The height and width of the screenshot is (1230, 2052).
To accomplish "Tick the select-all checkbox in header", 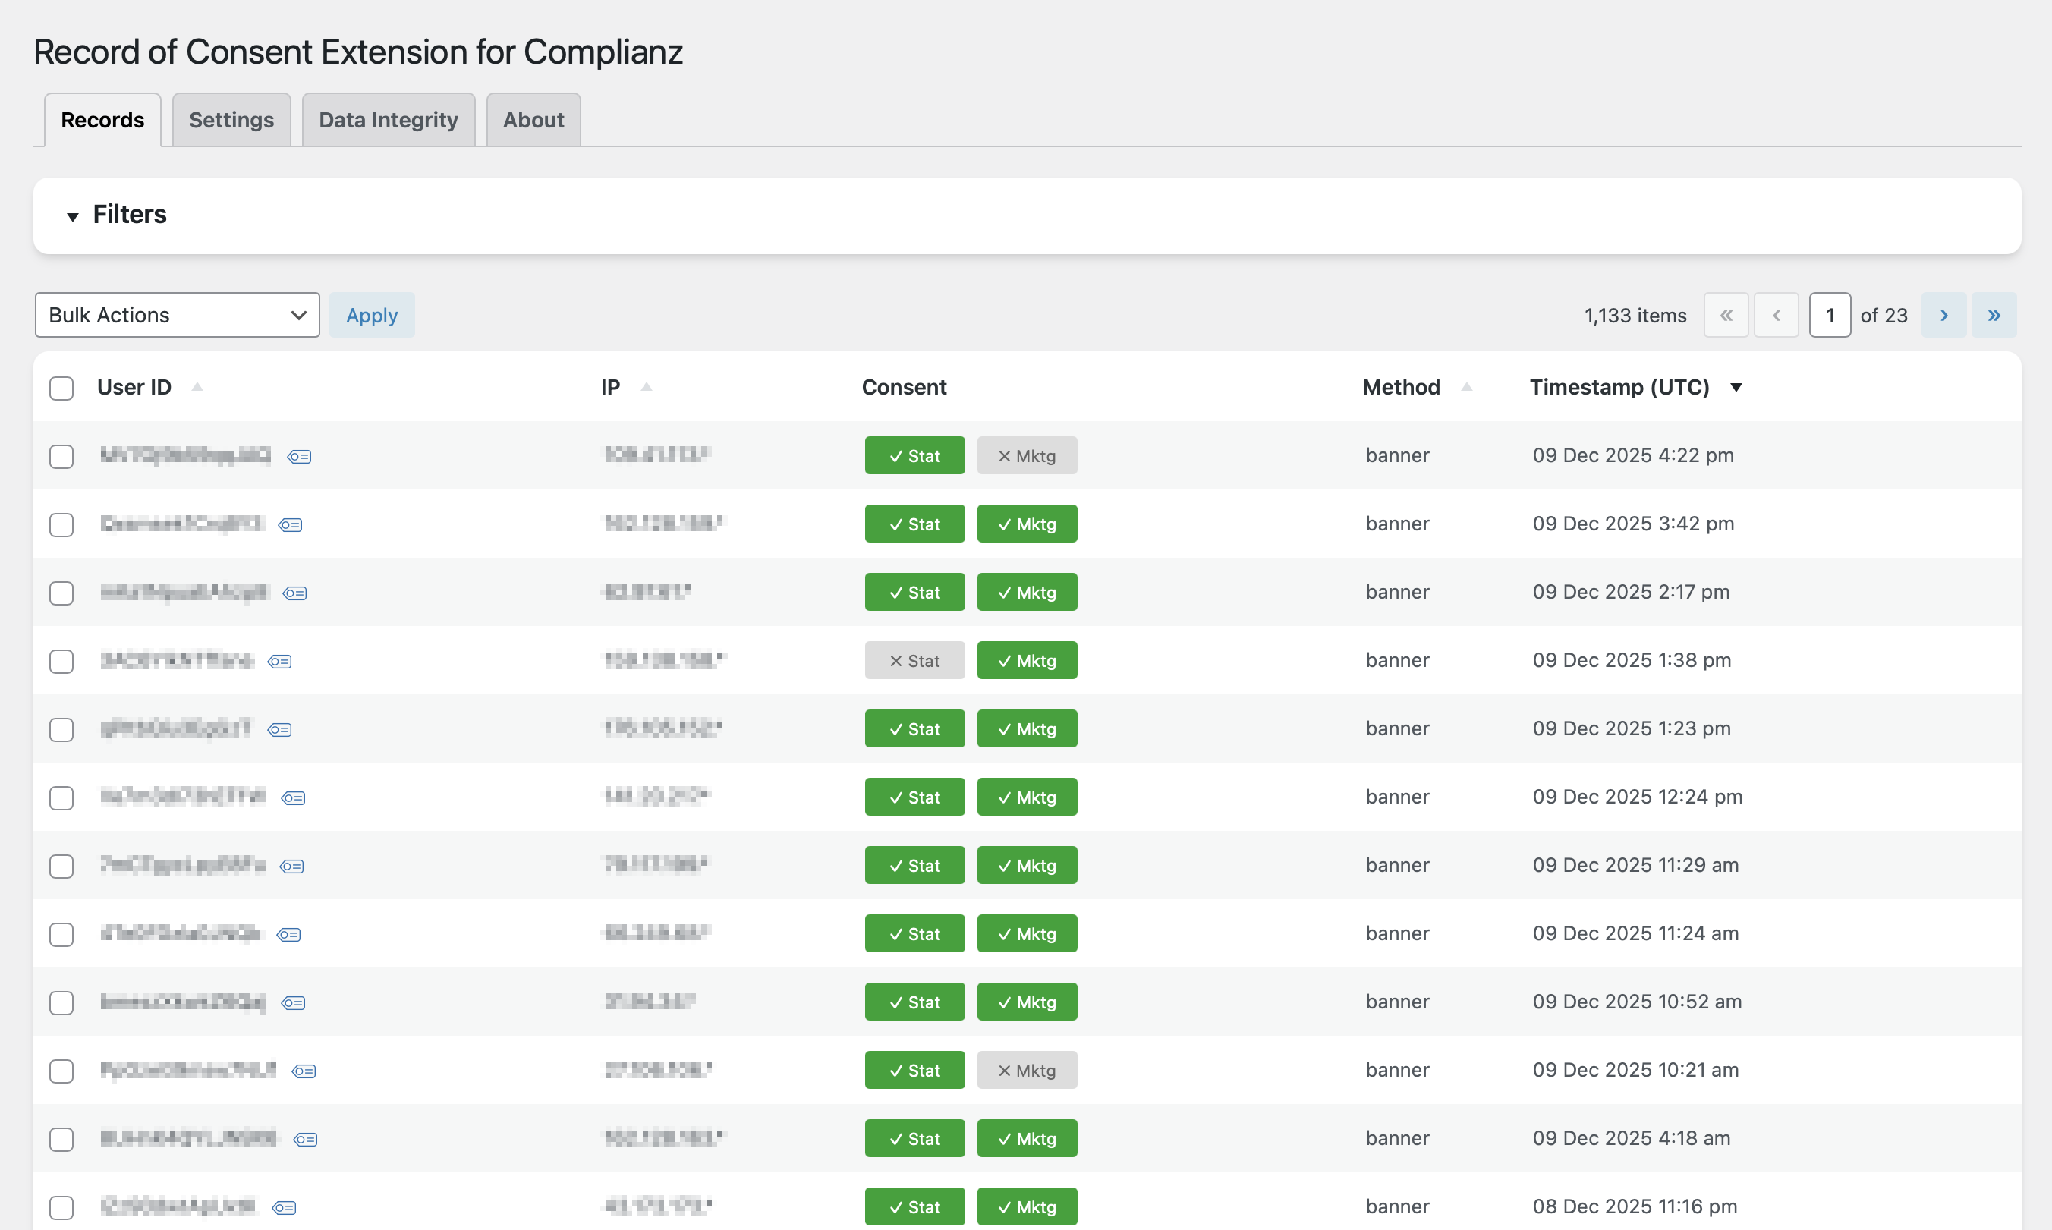I will tap(61, 388).
